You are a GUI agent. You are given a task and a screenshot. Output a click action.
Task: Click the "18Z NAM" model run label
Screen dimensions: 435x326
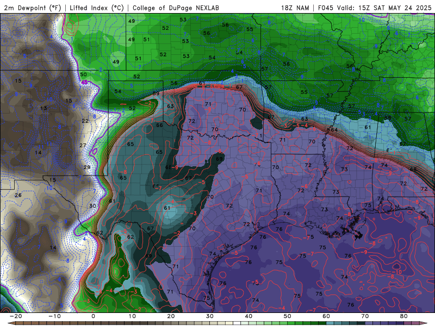295,8
